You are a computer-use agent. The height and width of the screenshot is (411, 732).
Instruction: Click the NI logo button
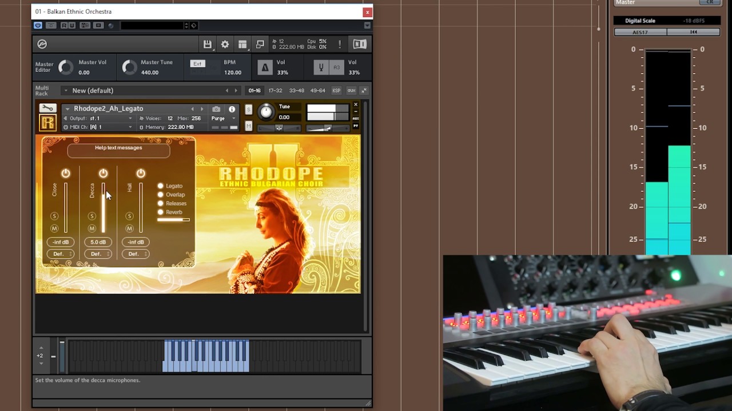(360, 44)
